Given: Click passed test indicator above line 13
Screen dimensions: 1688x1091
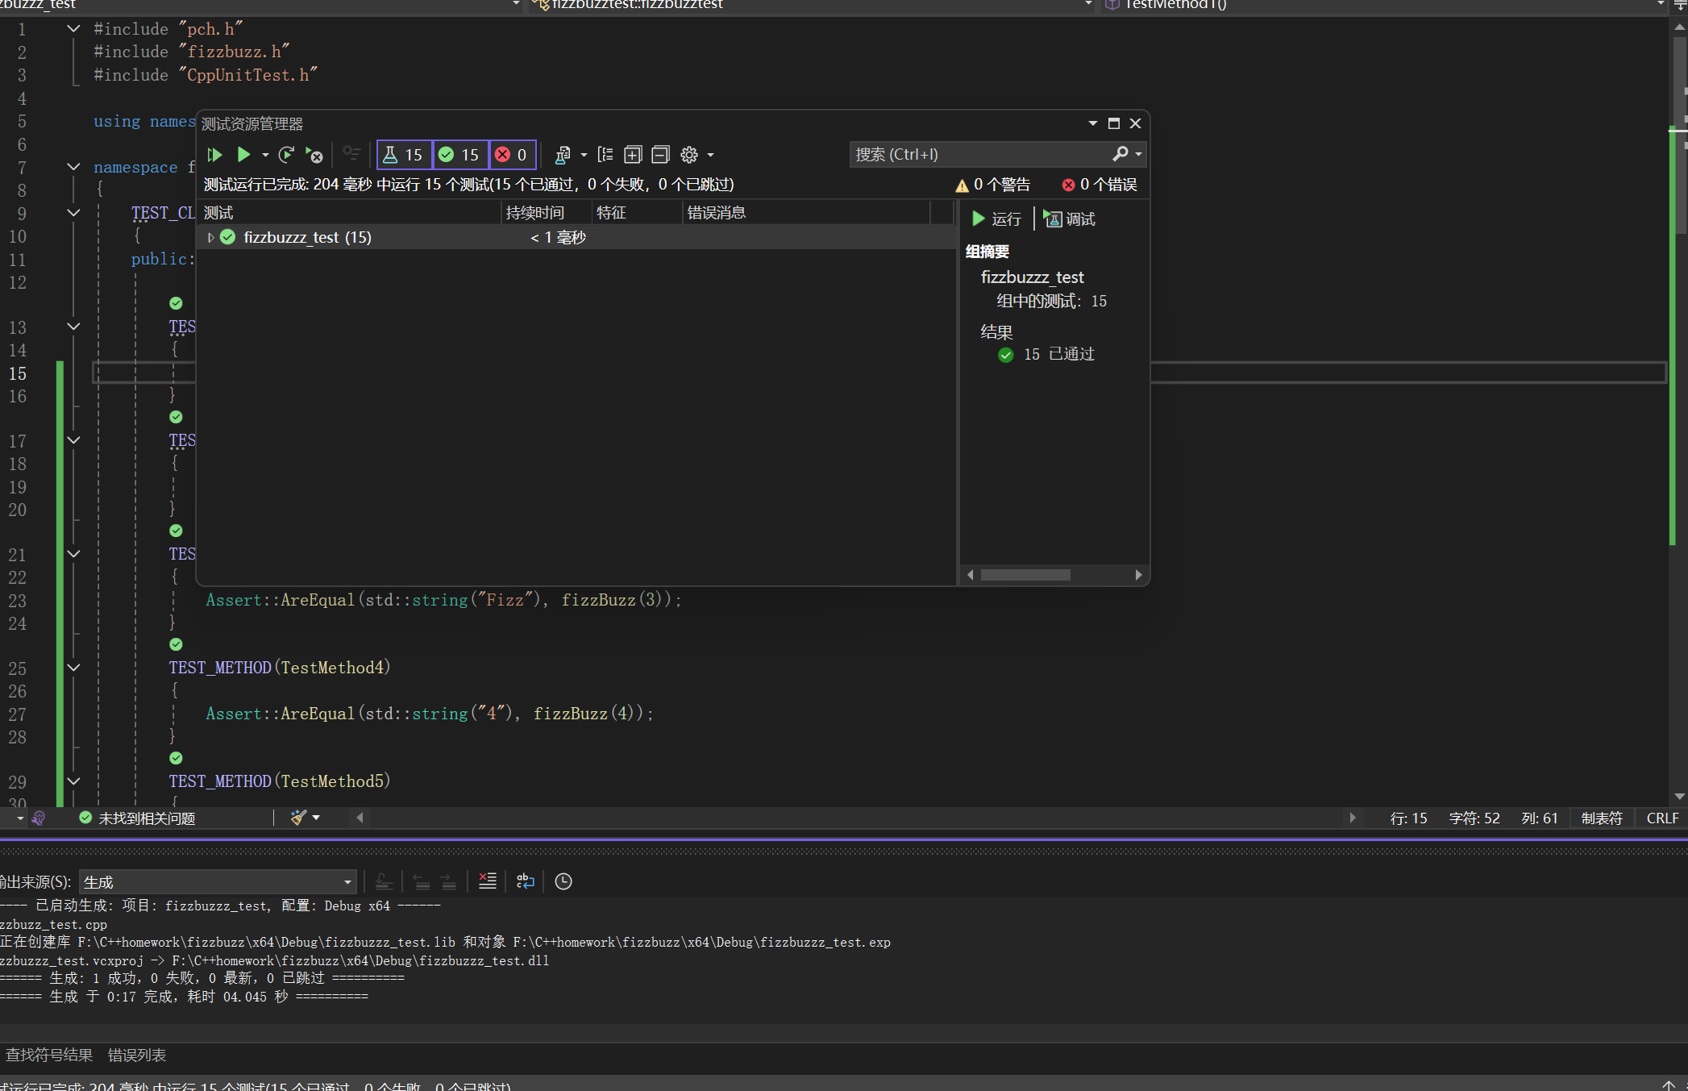Looking at the screenshot, I should [x=176, y=303].
